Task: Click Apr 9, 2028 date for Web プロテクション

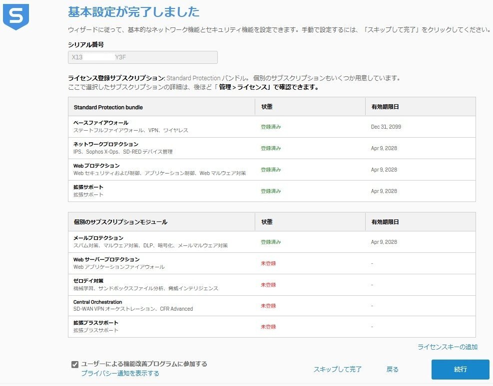Action: [384, 170]
